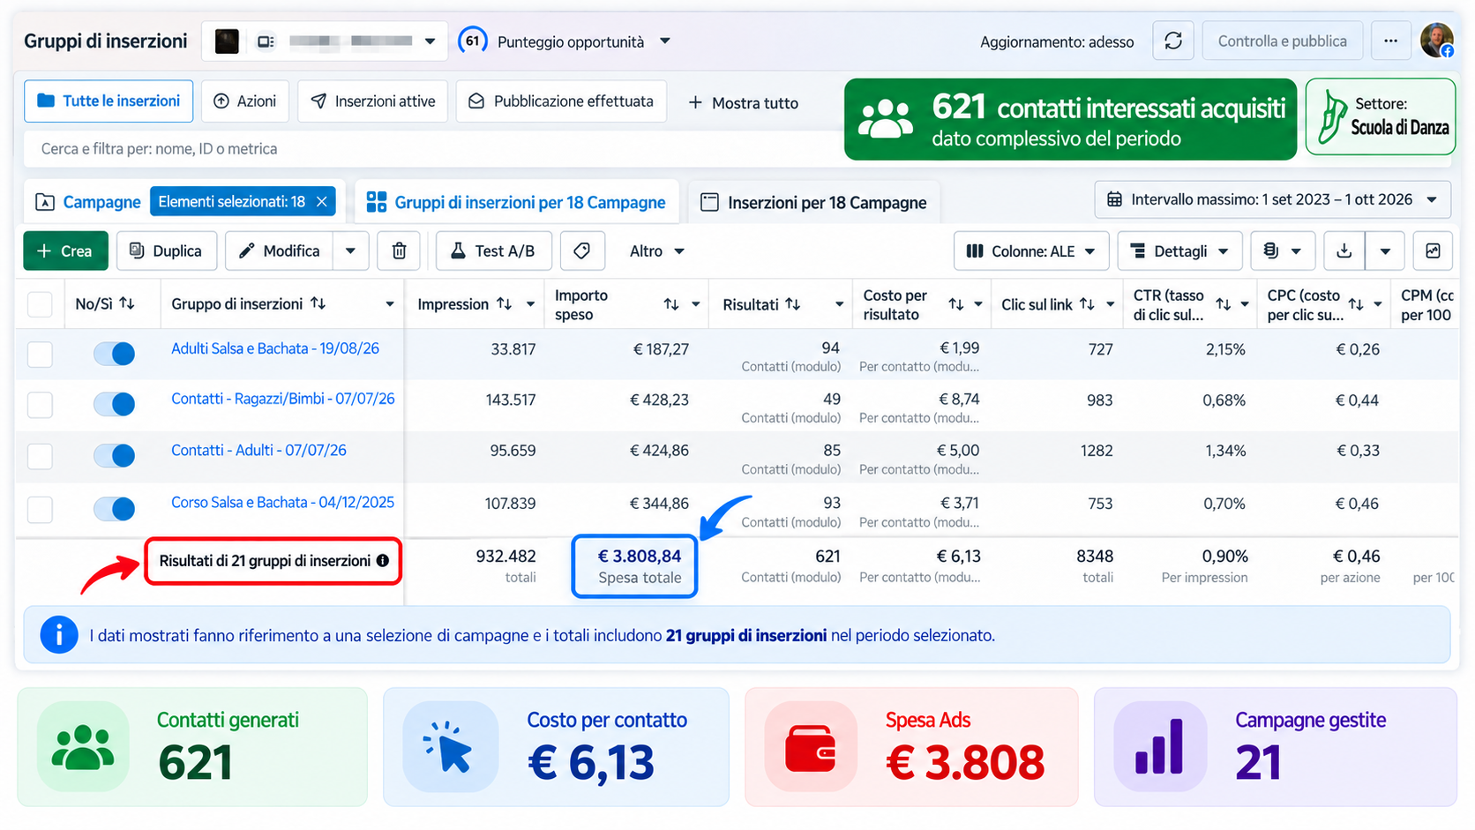Click the trash delete icon
This screenshot has height=830, width=1475.
[399, 251]
